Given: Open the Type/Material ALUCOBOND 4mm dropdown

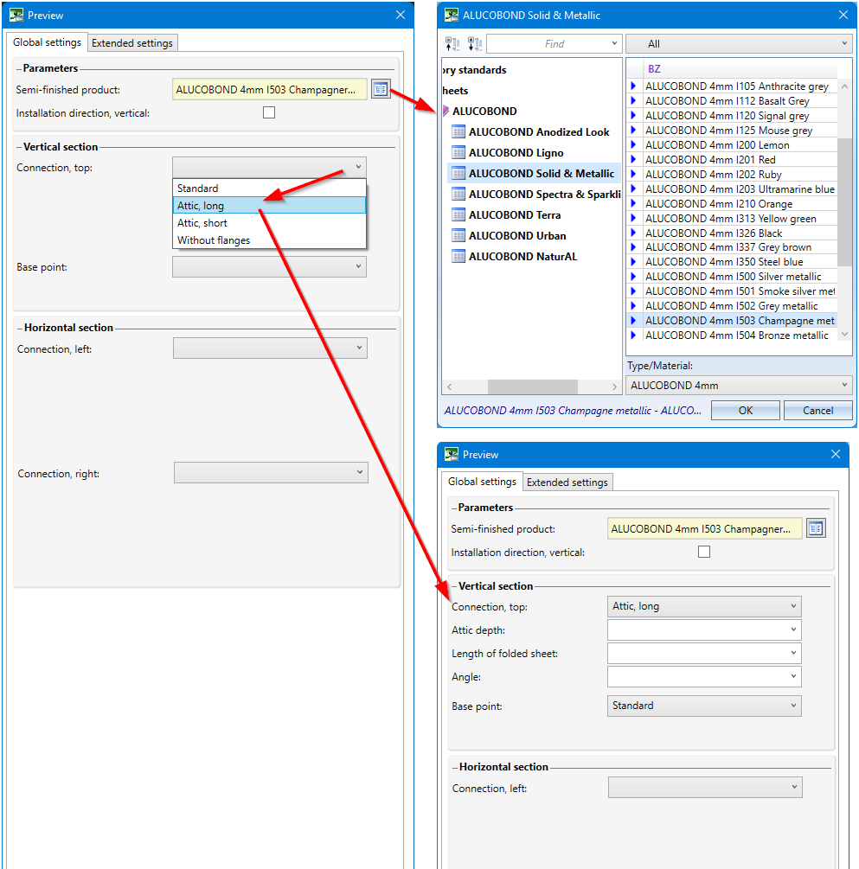Looking at the screenshot, I should (739, 385).
